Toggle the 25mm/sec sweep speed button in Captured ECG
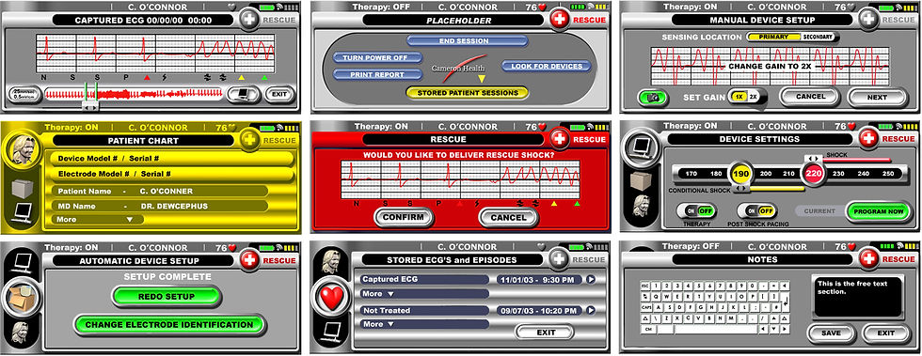 [x=24, y=95]
